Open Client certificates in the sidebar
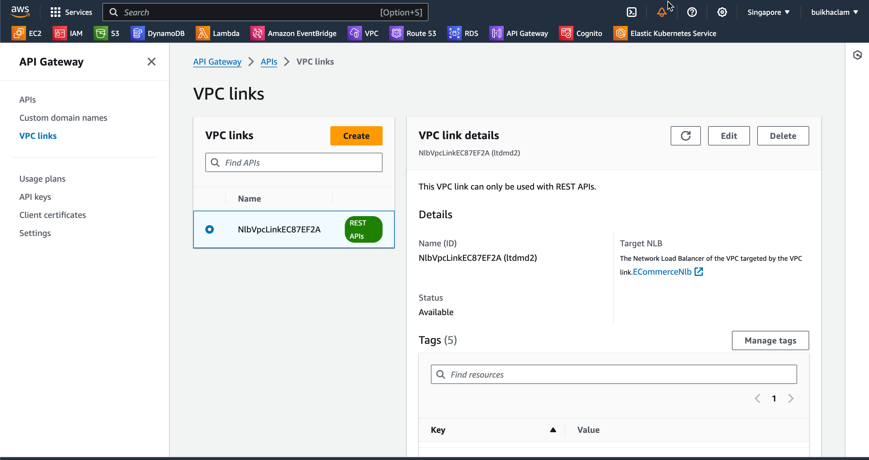Viewport: 869px width, 460px height. (53, 215)
